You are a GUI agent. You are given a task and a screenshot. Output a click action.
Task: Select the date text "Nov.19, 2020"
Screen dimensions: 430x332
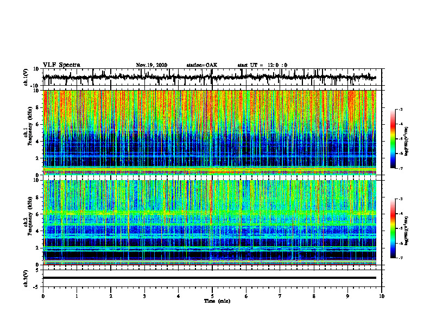pyautogui.click(x=151, y=65)
